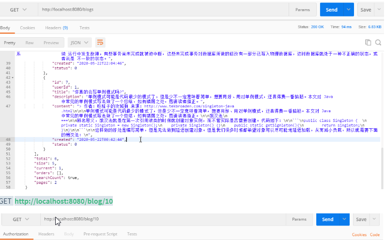
Task: Click the http://localhost:8080/blog/10 heading link
Action: click(63, 201)
